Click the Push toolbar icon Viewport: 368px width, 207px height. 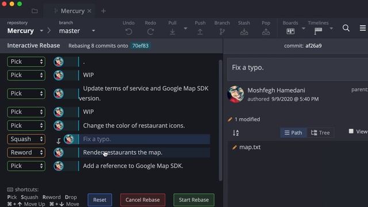200,32
